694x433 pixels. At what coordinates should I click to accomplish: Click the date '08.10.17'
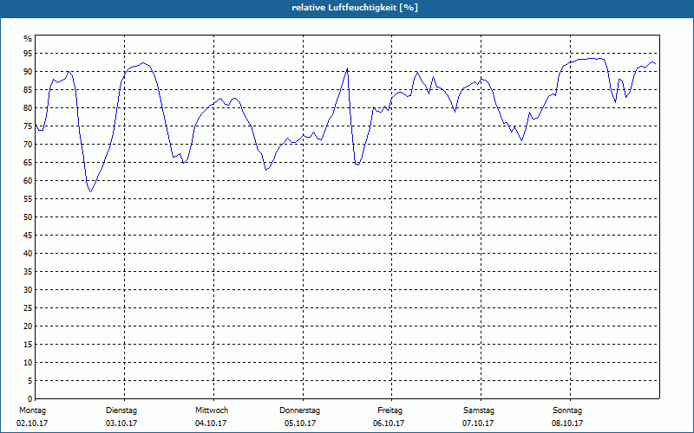tap(567, 423)
